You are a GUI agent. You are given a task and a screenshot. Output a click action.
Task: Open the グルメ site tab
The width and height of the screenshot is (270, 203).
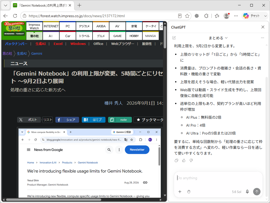101,36
